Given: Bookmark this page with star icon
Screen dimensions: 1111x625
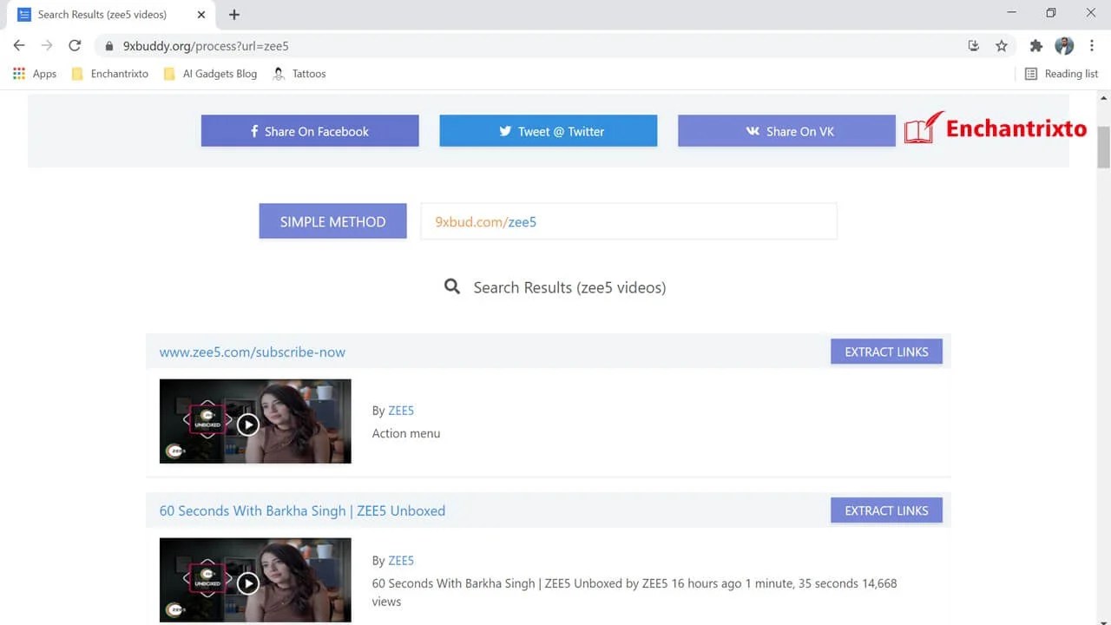Looking at the screenshot, I should point(1002,46).
